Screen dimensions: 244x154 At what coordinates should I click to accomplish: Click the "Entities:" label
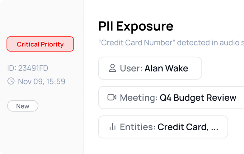[x=138, y=127]
